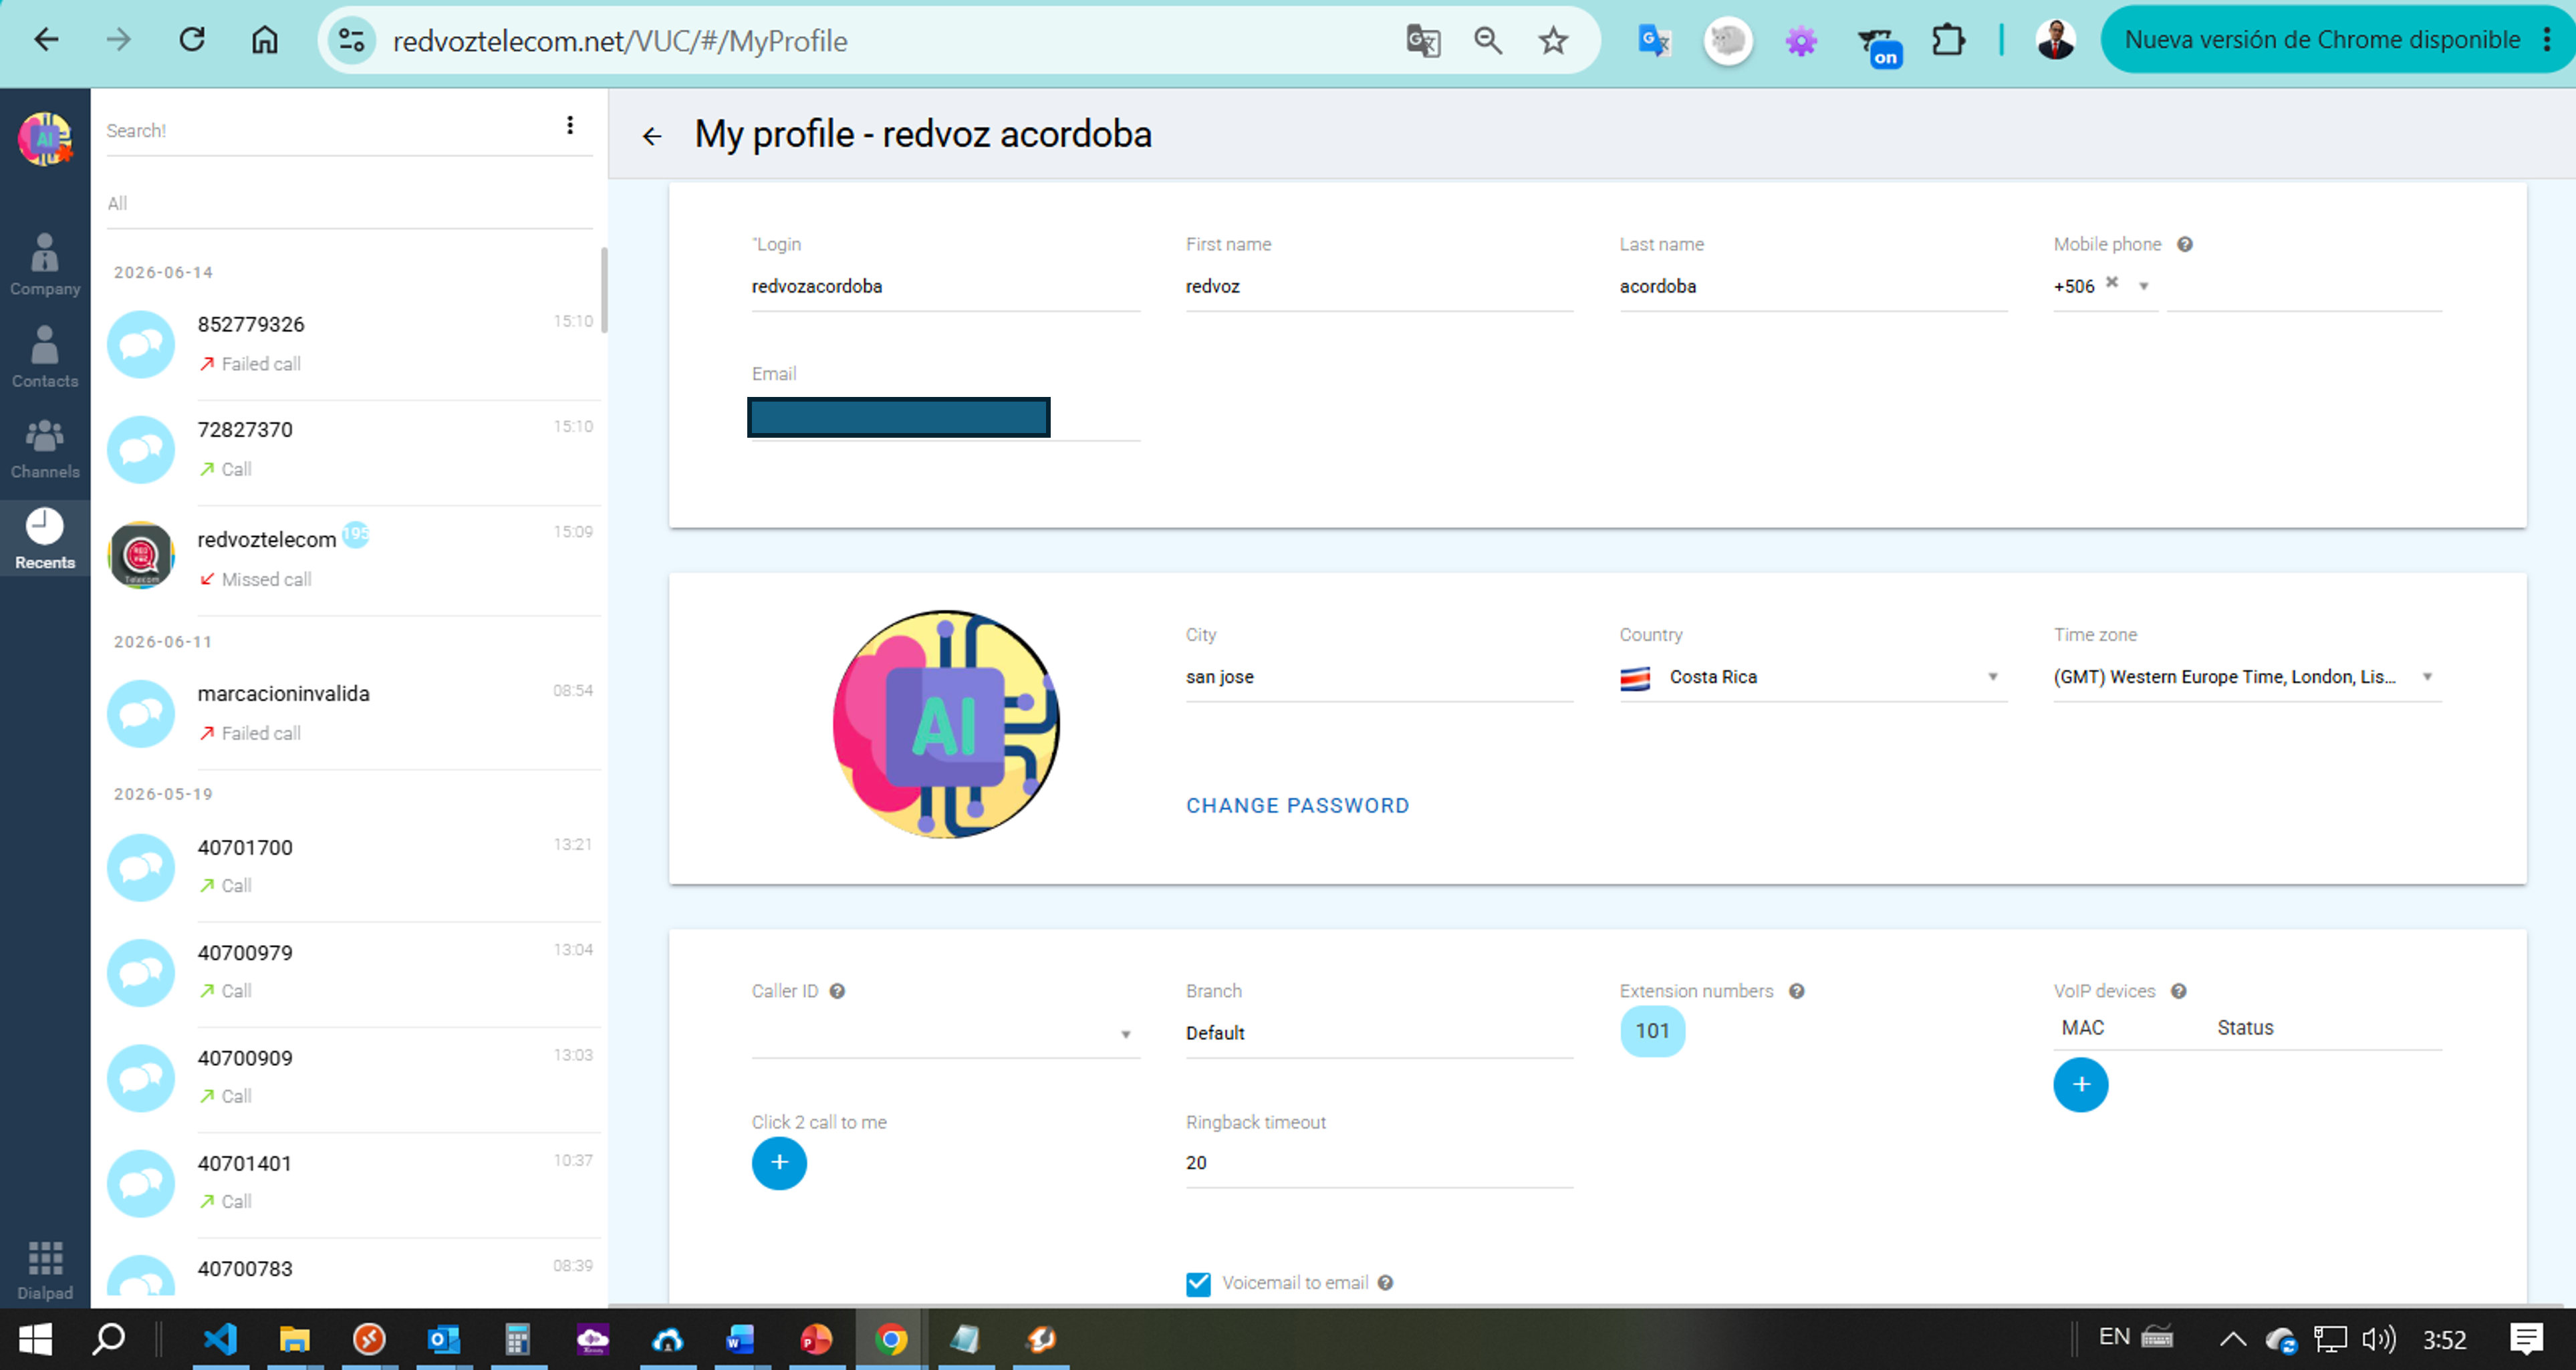Image resolution: width=2576 pixels, height=1370 pixels.
Task: Open the Time zone dropdown
Action: (2247, 677)
